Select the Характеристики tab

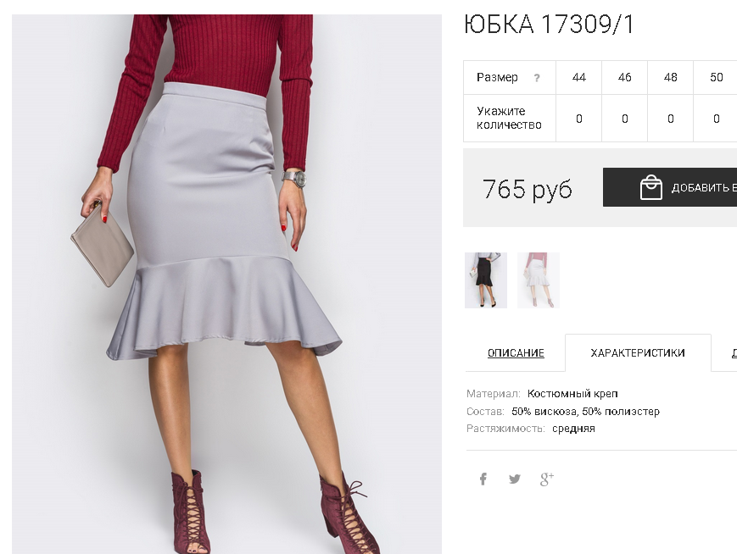coord(638,353)
